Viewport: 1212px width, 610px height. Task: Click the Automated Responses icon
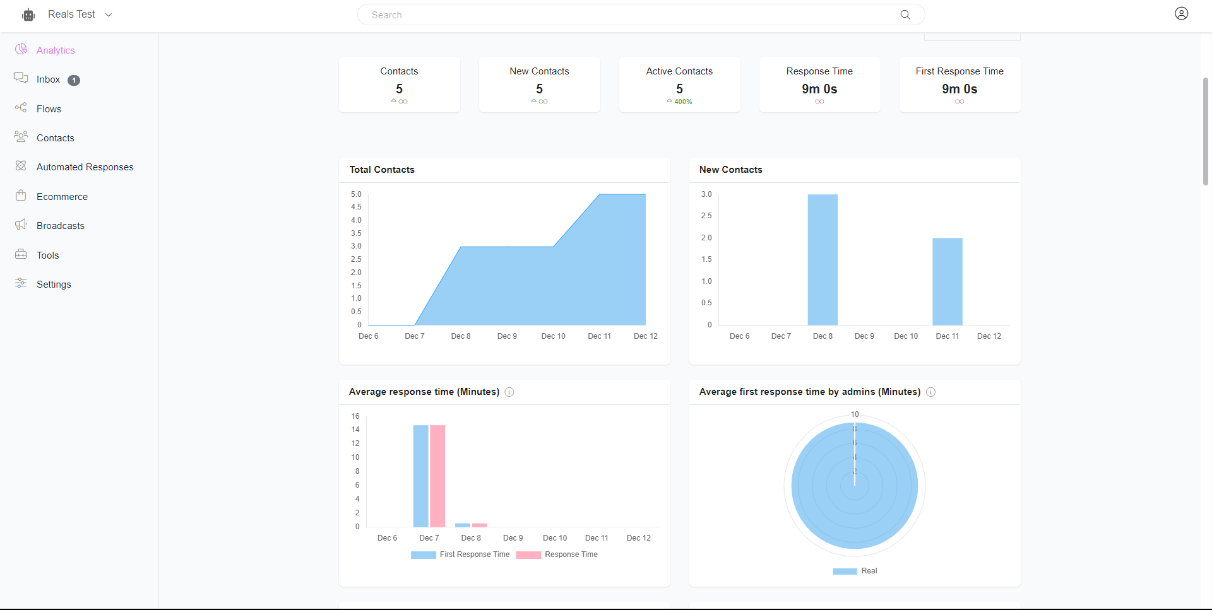(x=21, y=166)
